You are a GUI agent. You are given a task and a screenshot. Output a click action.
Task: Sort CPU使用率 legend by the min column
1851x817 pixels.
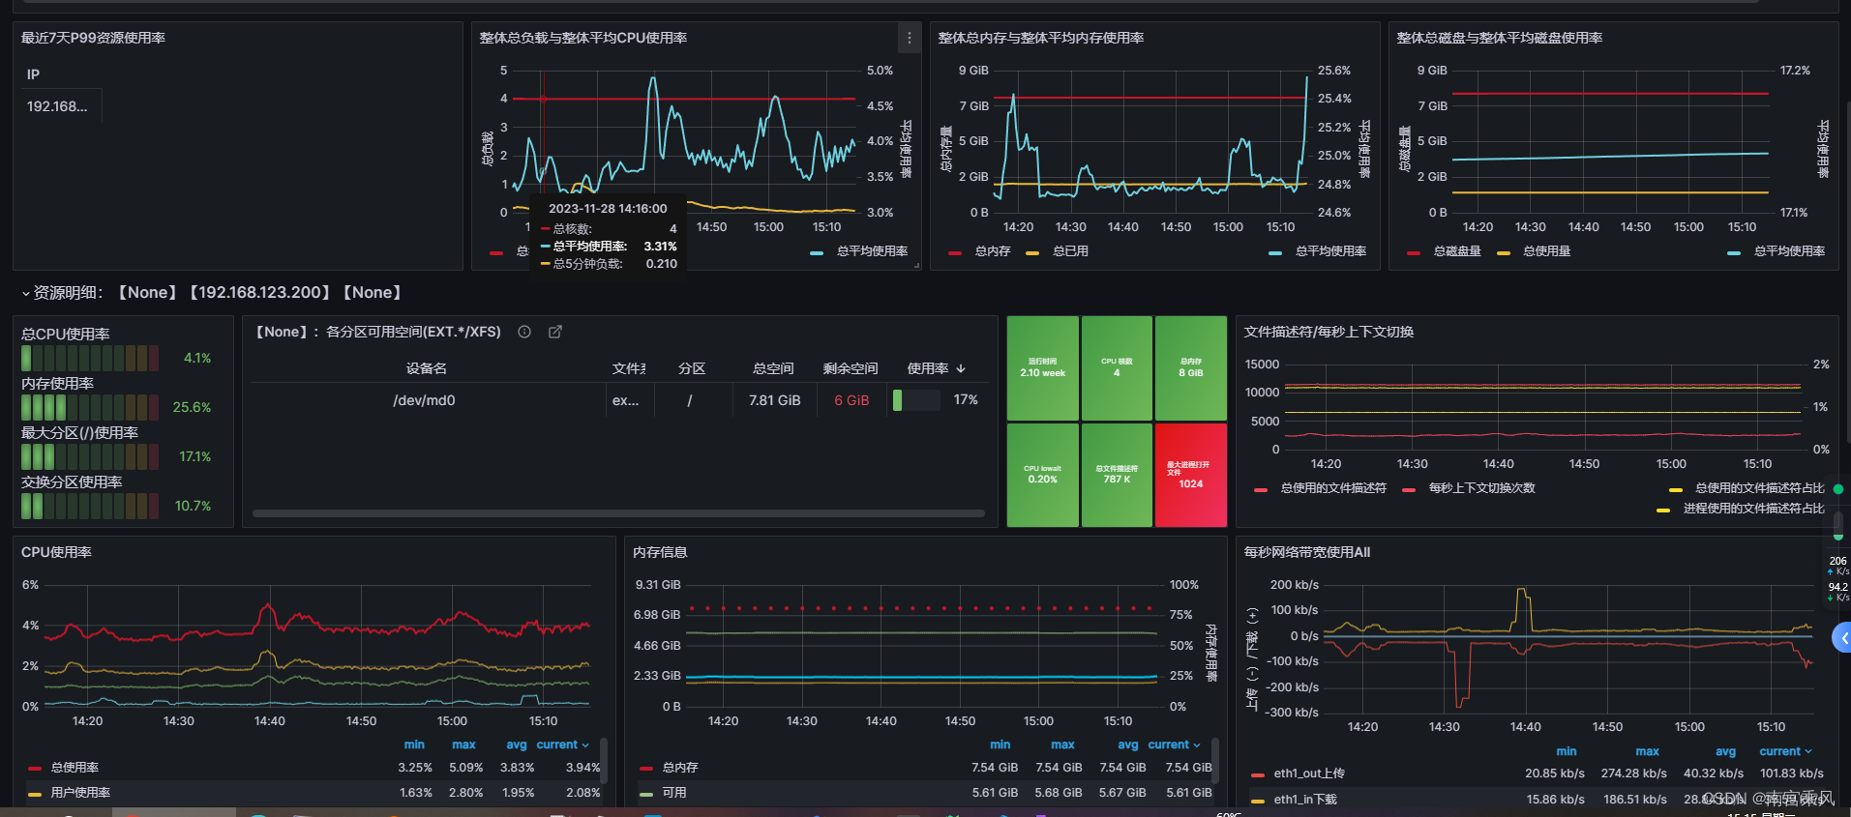click(x=414, y=744)
